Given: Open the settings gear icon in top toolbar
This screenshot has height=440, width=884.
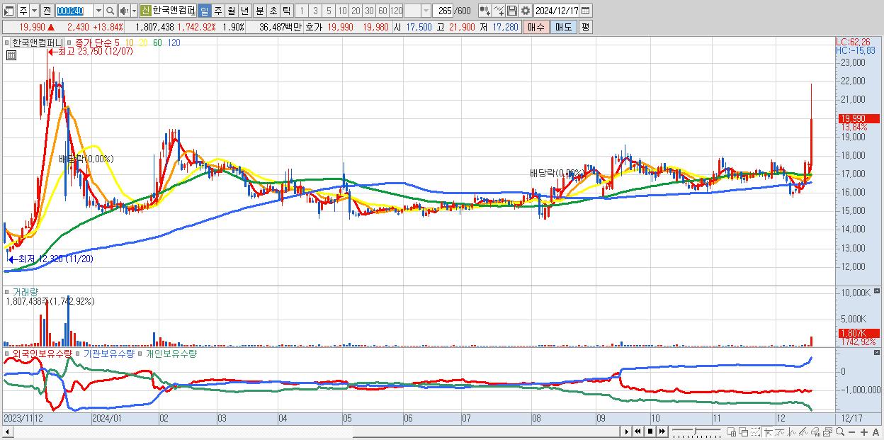Looking at the screenshot, I should (x=526, y=11).
